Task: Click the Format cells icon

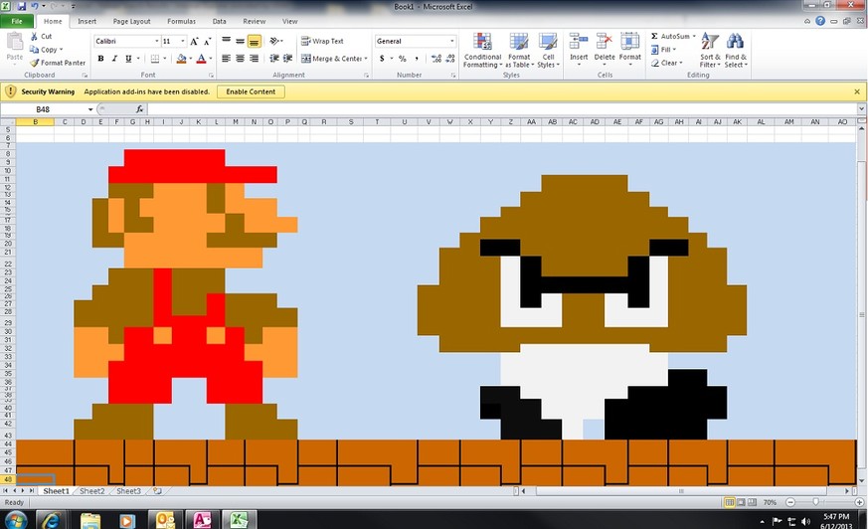Action: tap(630, 42)
